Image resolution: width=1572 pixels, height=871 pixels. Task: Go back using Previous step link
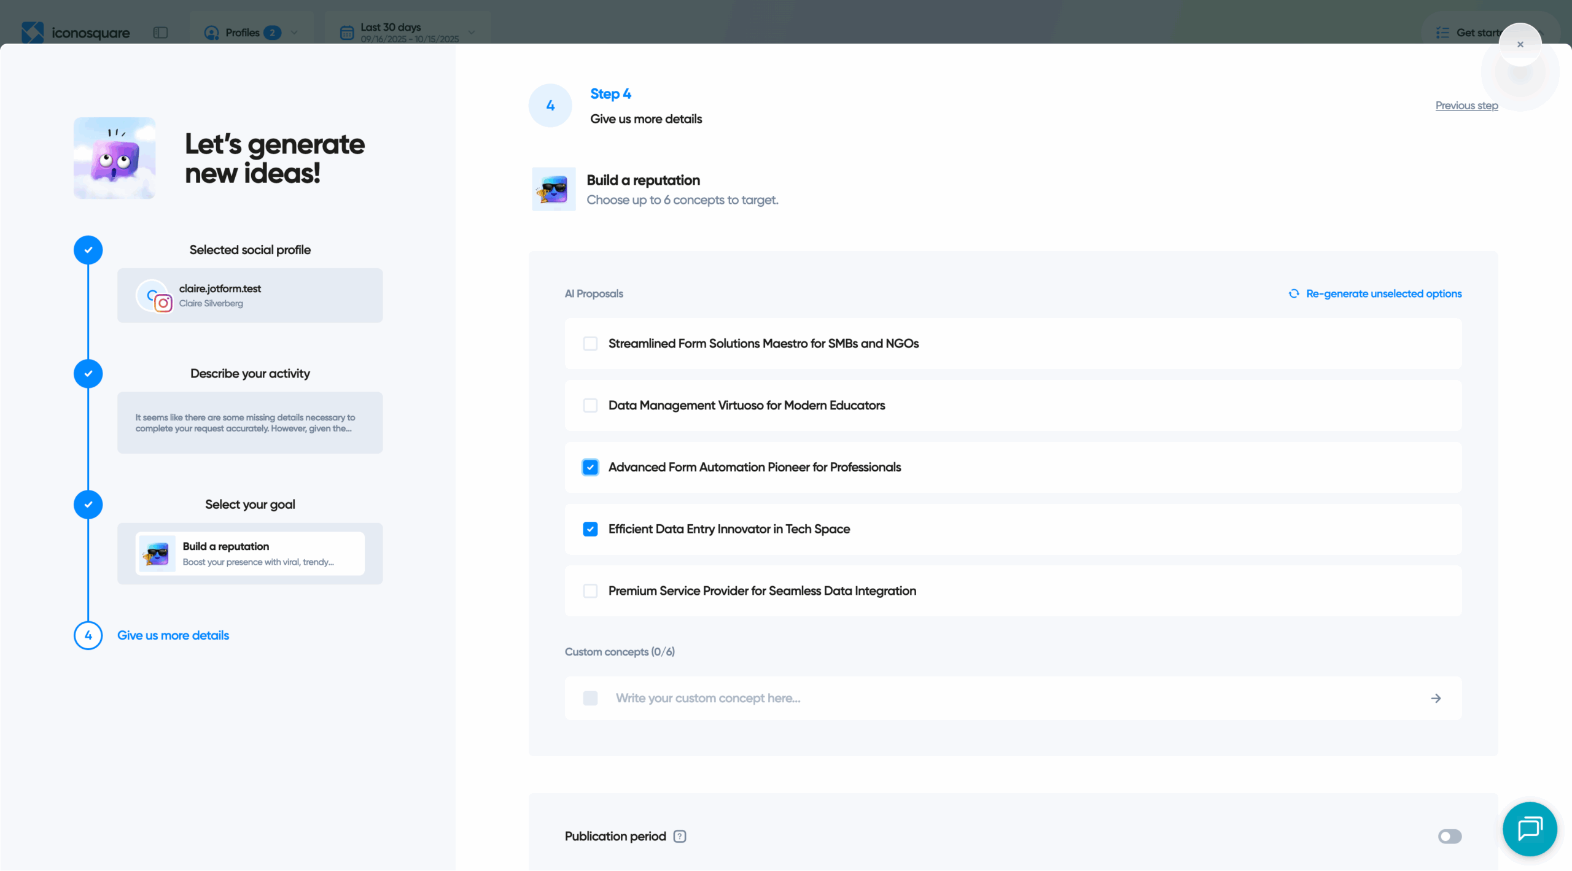1466,105
